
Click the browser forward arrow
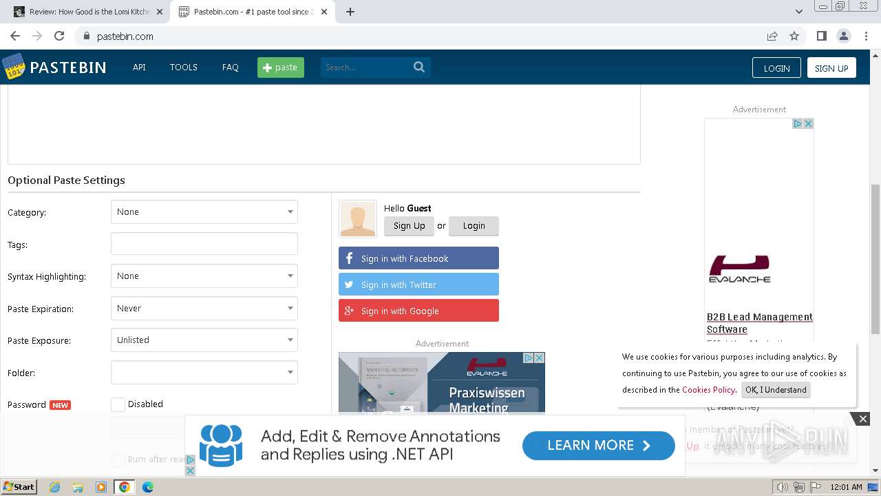click(x=37, y=37)
